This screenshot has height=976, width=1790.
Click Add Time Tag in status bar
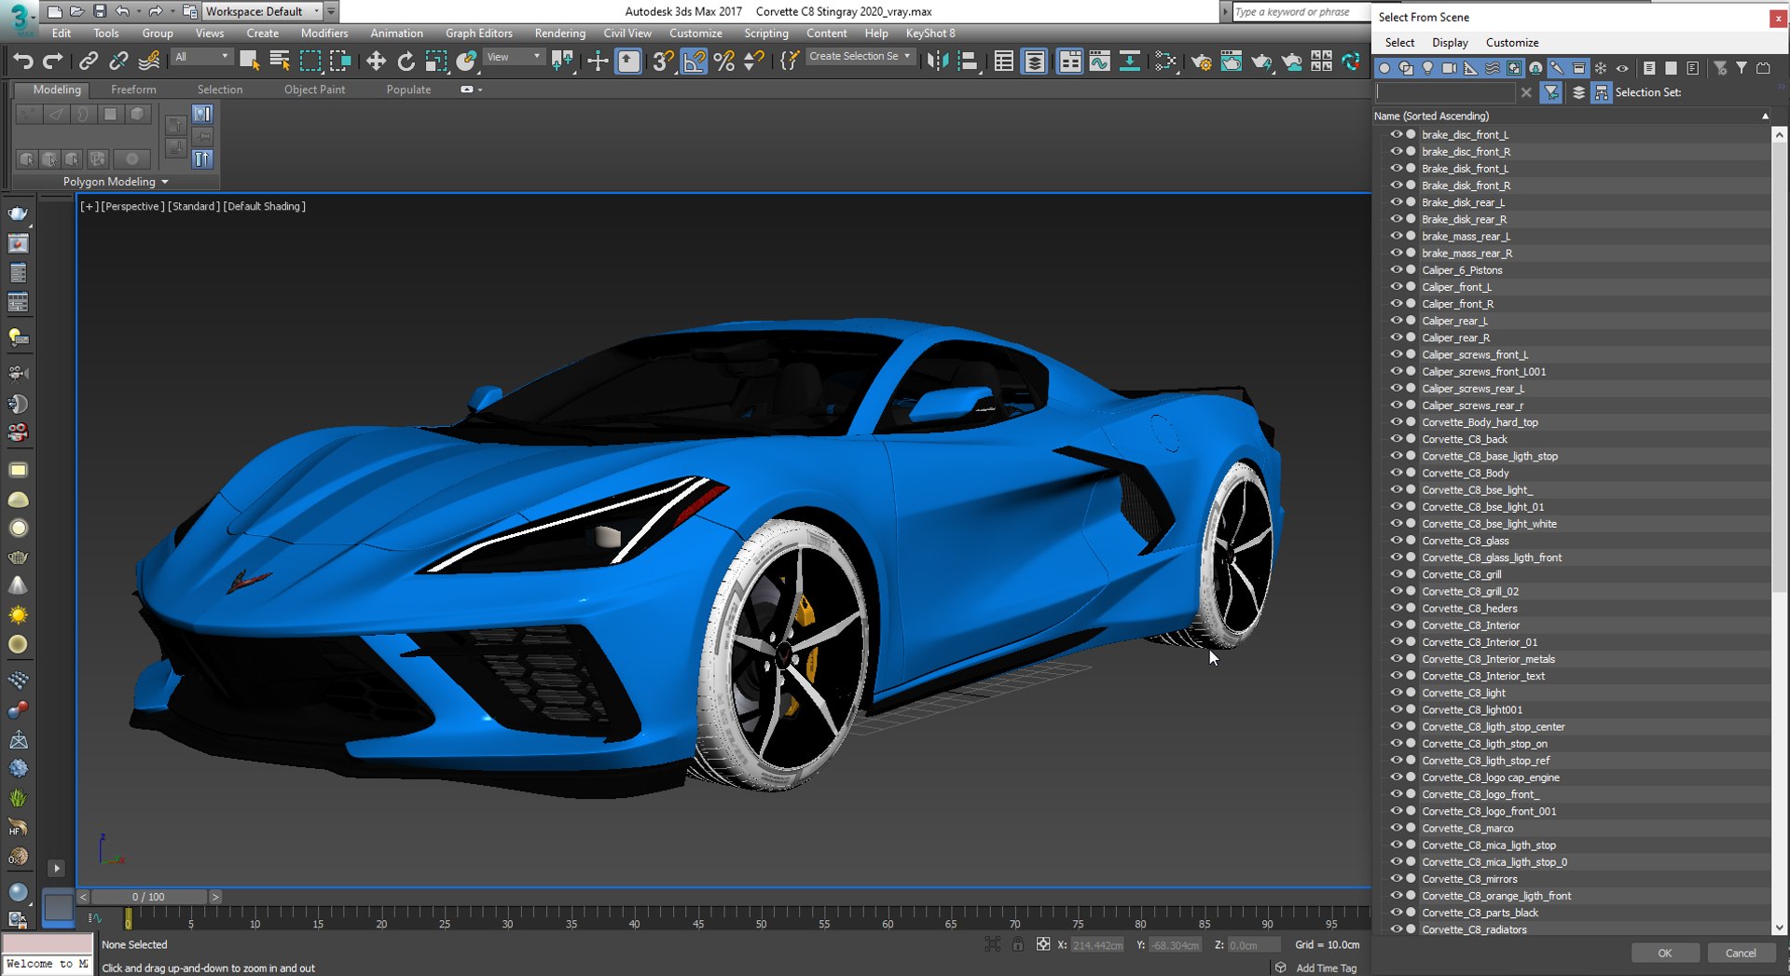tap(1326, 968)
